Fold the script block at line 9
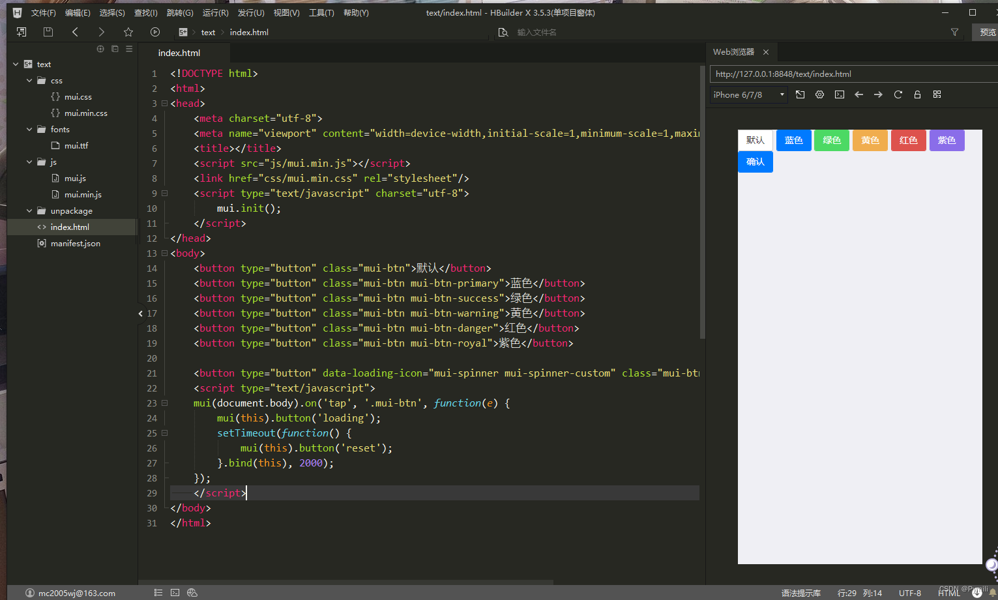 point(164,193)
